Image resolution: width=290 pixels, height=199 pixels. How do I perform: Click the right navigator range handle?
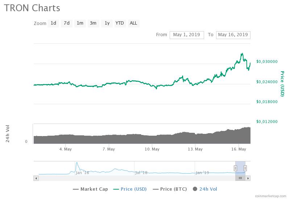tap(245, 168)
